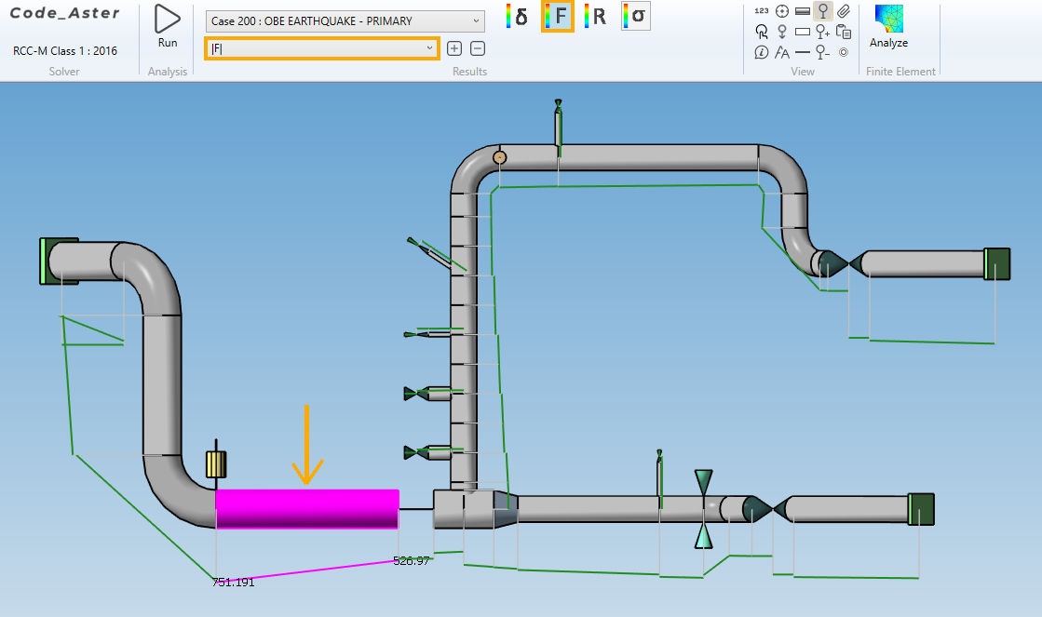Click the RCC-M Class 1 : 2016 solver code

tap(65, 50)
